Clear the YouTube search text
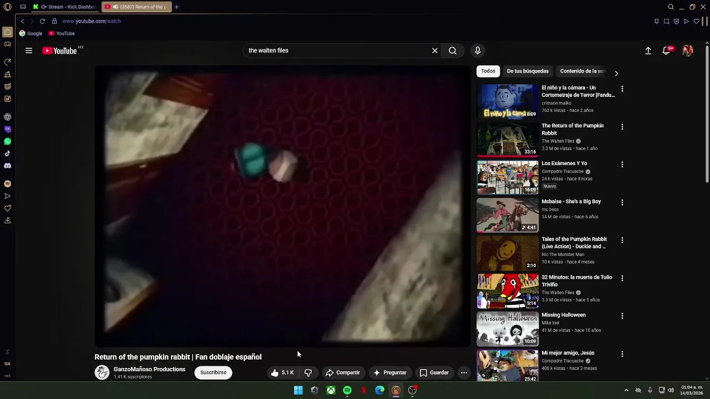Screen dimensions: 710x399 point(435,50)
